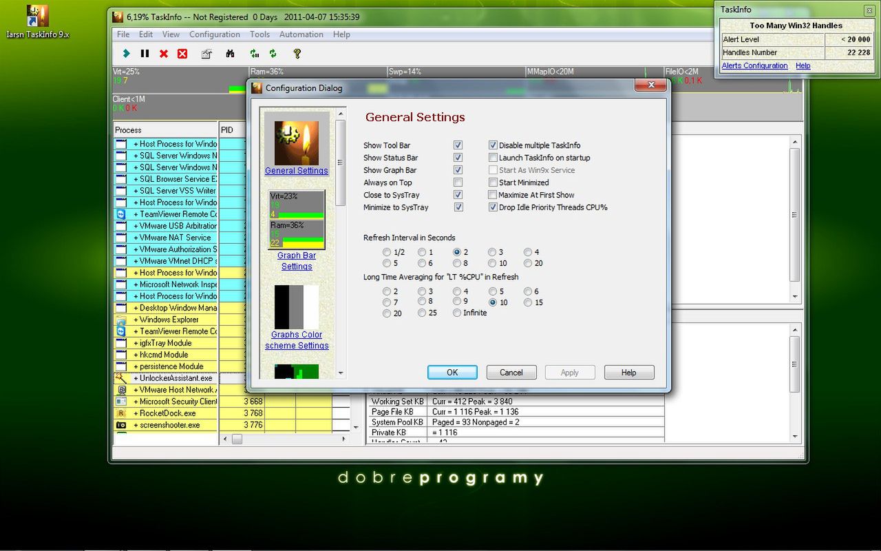Image resolution: width=881 pixels, height=551 pixels.
Task: Toggle the Minimize to SysTray checkbox
Action: [x=458, y=207]
